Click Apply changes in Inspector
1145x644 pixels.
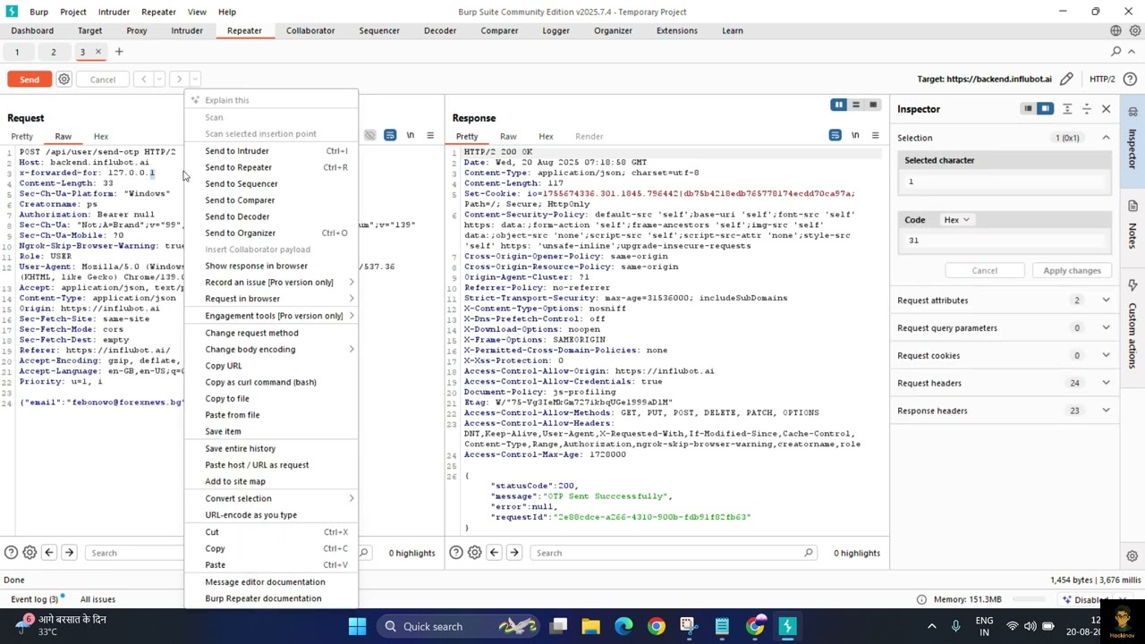(1072, 270)
